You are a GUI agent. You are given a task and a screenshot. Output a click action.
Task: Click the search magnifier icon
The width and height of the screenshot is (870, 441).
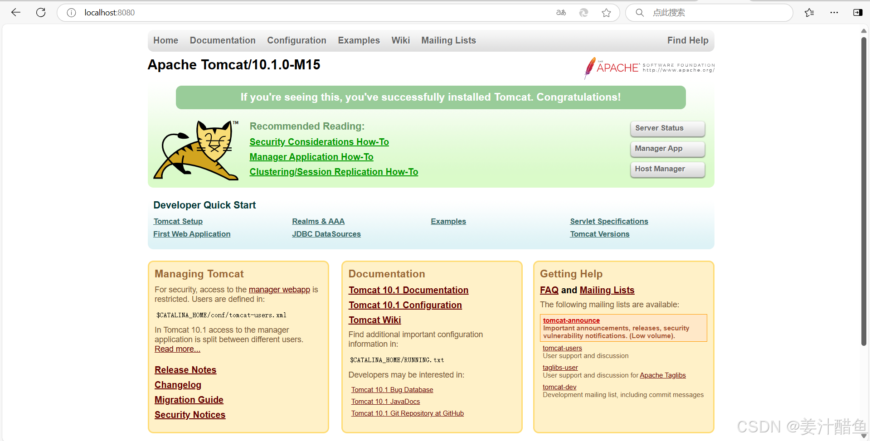click(x=640, y=13)
